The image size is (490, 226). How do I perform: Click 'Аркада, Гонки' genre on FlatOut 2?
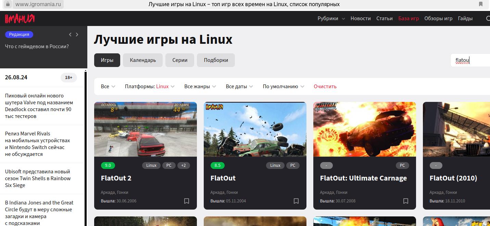pos(114,192)
